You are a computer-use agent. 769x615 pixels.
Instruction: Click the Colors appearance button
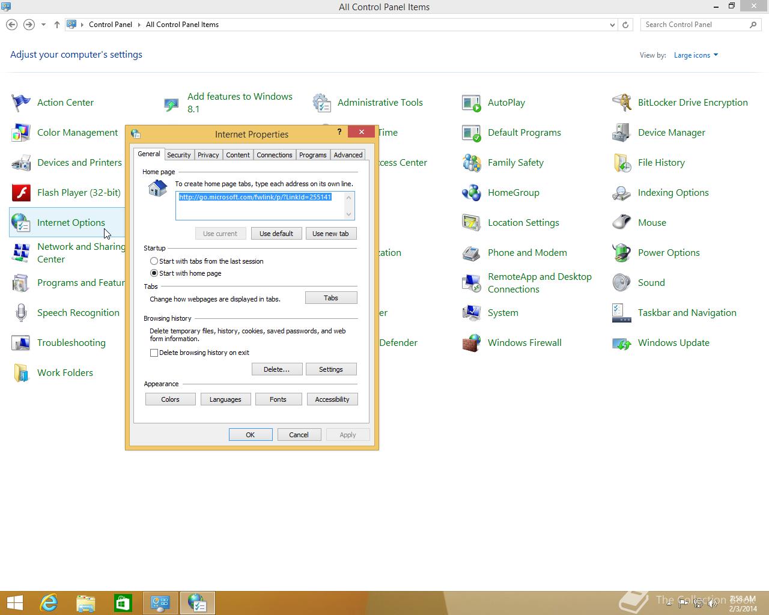pyautogui.click(x=170, y=399)
